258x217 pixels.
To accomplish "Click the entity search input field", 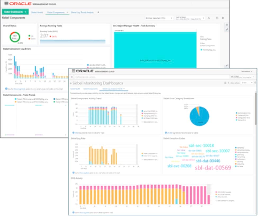I will 151,77.
